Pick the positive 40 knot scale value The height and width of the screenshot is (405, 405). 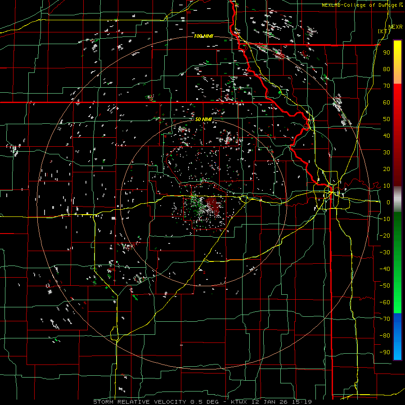pos(387,135)
